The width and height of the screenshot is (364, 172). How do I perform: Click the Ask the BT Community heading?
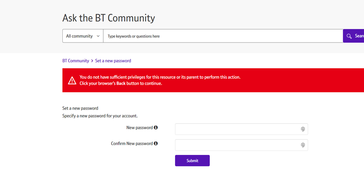point(109,18)
